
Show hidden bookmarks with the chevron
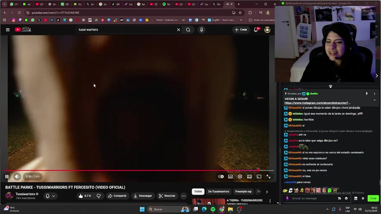241,20
